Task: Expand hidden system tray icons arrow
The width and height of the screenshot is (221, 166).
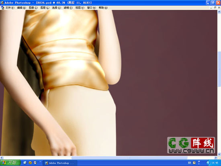Action: point(208,163)
